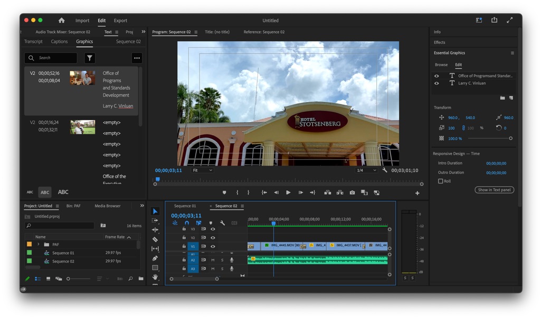
Task: Open the 1/4 playback resolution dropdown
Action: tap(366, 170)
